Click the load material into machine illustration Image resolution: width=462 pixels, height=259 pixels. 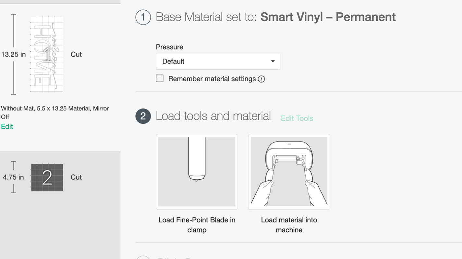289,172
